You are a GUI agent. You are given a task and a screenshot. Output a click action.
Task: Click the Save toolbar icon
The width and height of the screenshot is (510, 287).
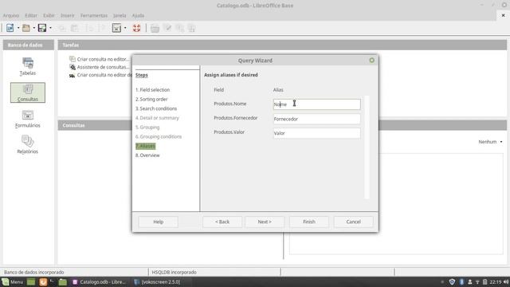42,28
